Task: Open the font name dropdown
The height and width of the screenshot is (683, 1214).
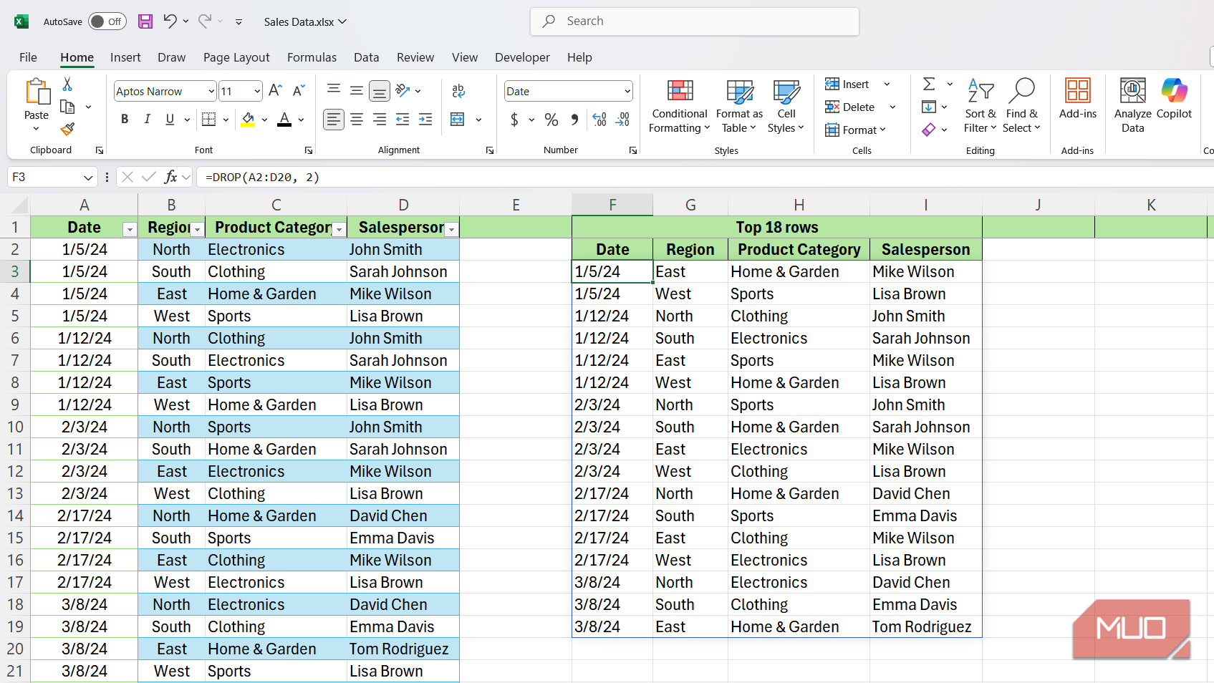Action: (211, 92)
